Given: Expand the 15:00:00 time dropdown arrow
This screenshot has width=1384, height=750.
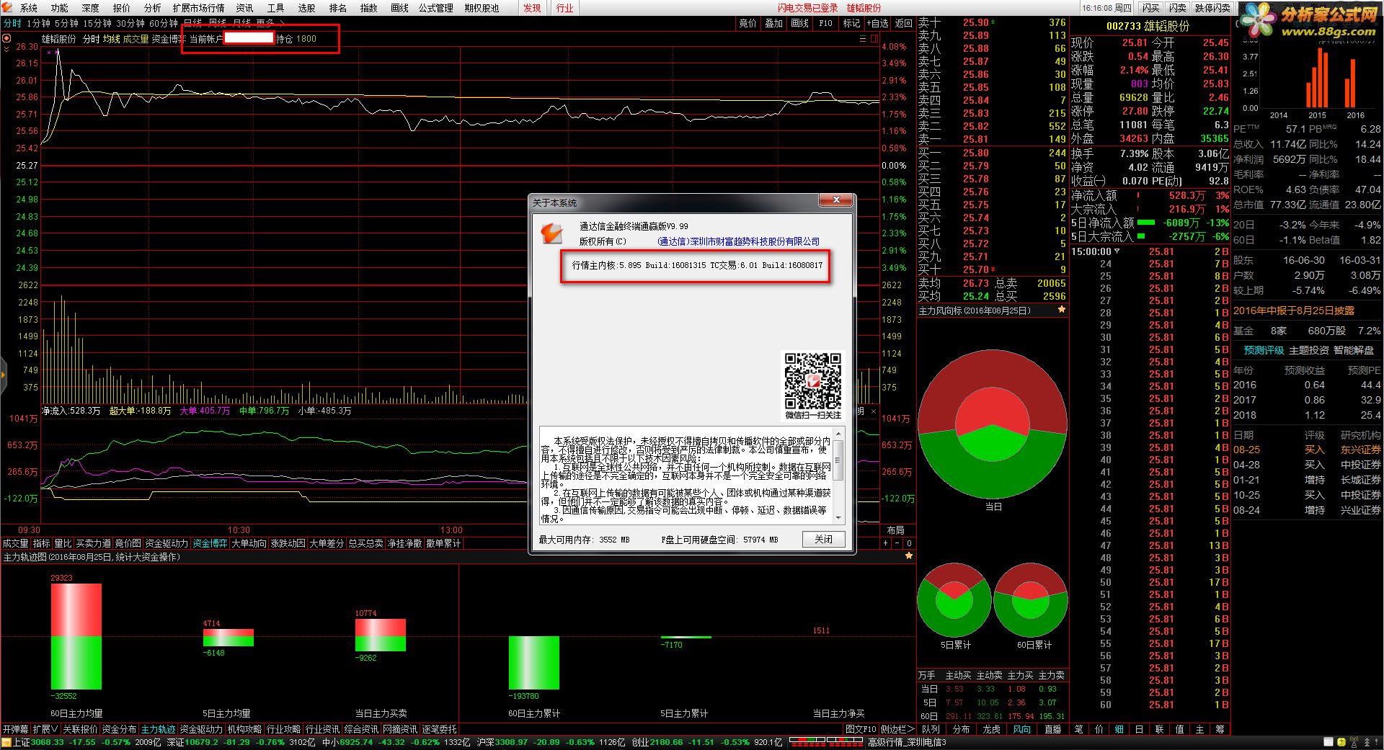Looking at the screenshot, I should point(1117,251).
